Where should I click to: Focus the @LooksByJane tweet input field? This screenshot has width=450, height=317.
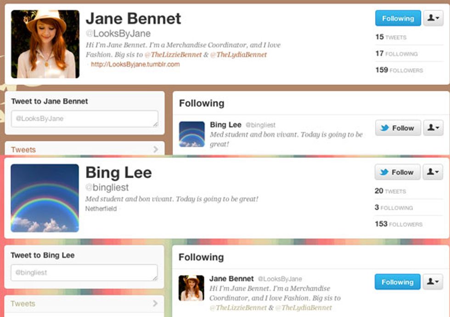click(x=84, y=119)
